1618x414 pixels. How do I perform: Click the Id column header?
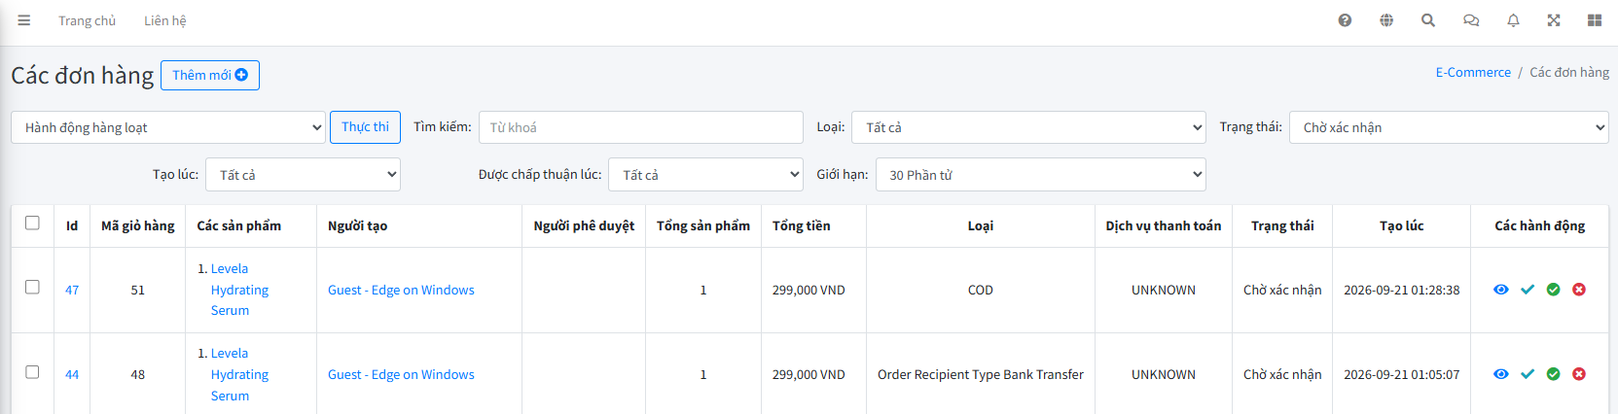coord(72,225)
